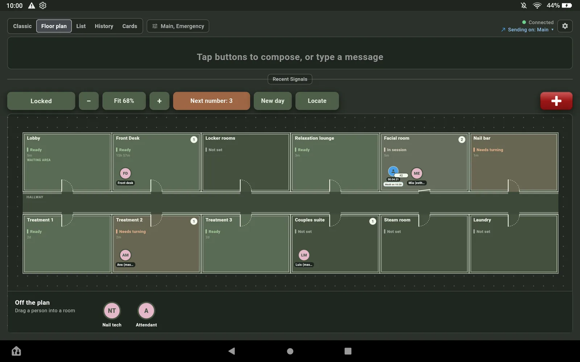This screenshot has width=580, height=362.
Task: Select the Steam room
Action: pos(424,244)
